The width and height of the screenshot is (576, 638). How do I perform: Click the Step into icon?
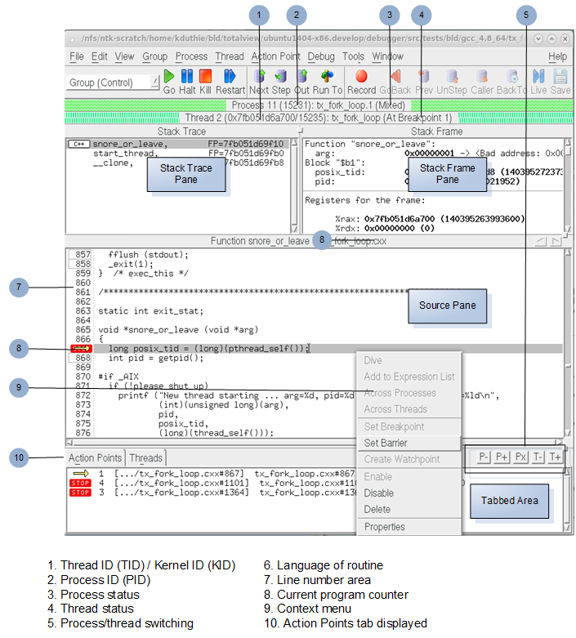click(281, 77)
